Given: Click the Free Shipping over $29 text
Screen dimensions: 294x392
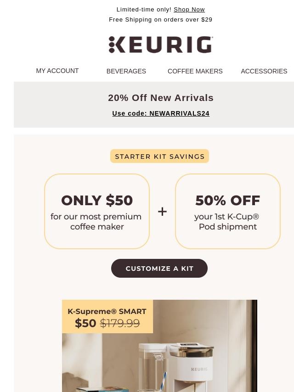Looking at the screenshot, I should (x=161, y=19).
